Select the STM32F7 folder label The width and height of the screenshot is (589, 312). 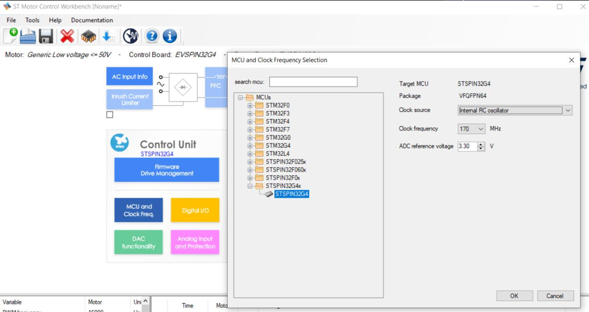[278, 130]
